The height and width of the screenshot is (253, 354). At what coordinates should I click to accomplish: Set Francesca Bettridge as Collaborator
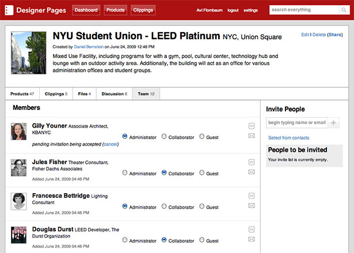(x=164, y=206)
